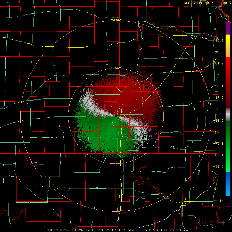Click the 61.2 velocity scale value
This screenshot has height=232, width=232.
[219, 63]
